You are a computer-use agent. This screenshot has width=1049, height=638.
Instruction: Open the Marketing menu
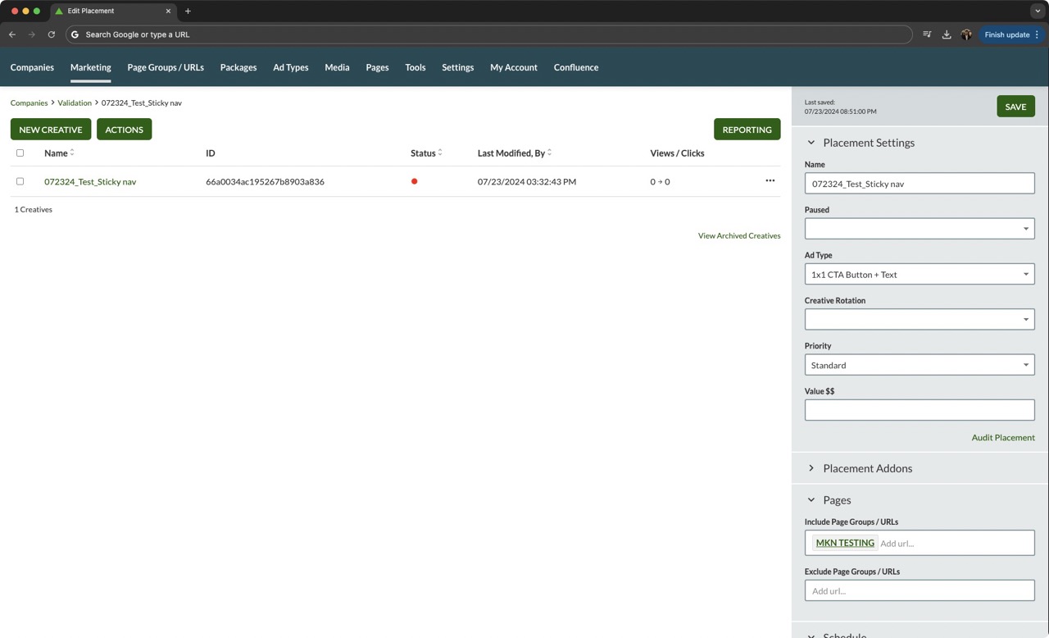(x=90, y=67)
